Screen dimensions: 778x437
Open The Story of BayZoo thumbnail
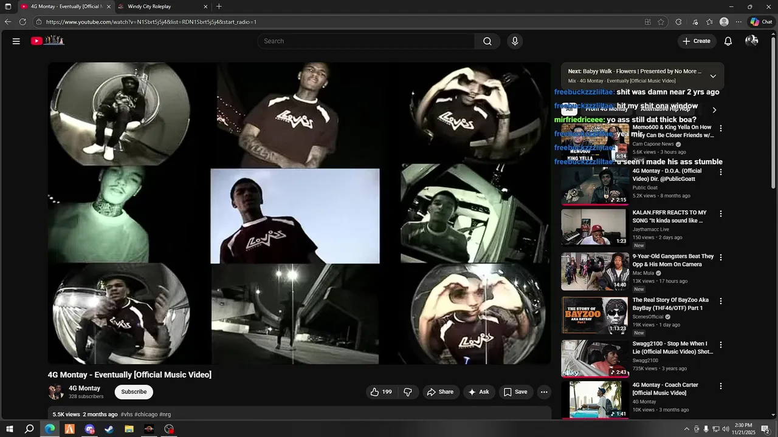(595, 315)
